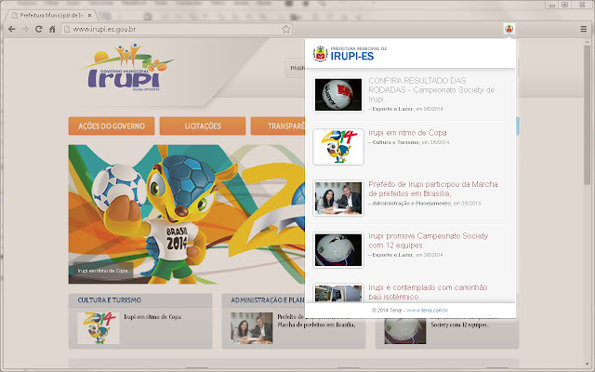Click the Brasil 2014 mascot banner image
The image size is (595, 372).
pos(186,214)
